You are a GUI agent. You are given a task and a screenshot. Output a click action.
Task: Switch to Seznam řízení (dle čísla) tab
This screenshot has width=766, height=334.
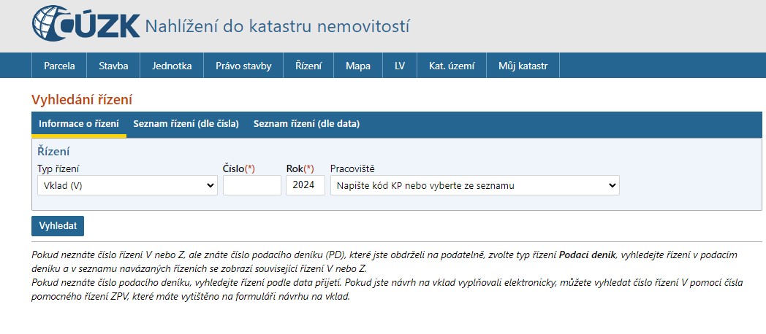tap(186, 124)
